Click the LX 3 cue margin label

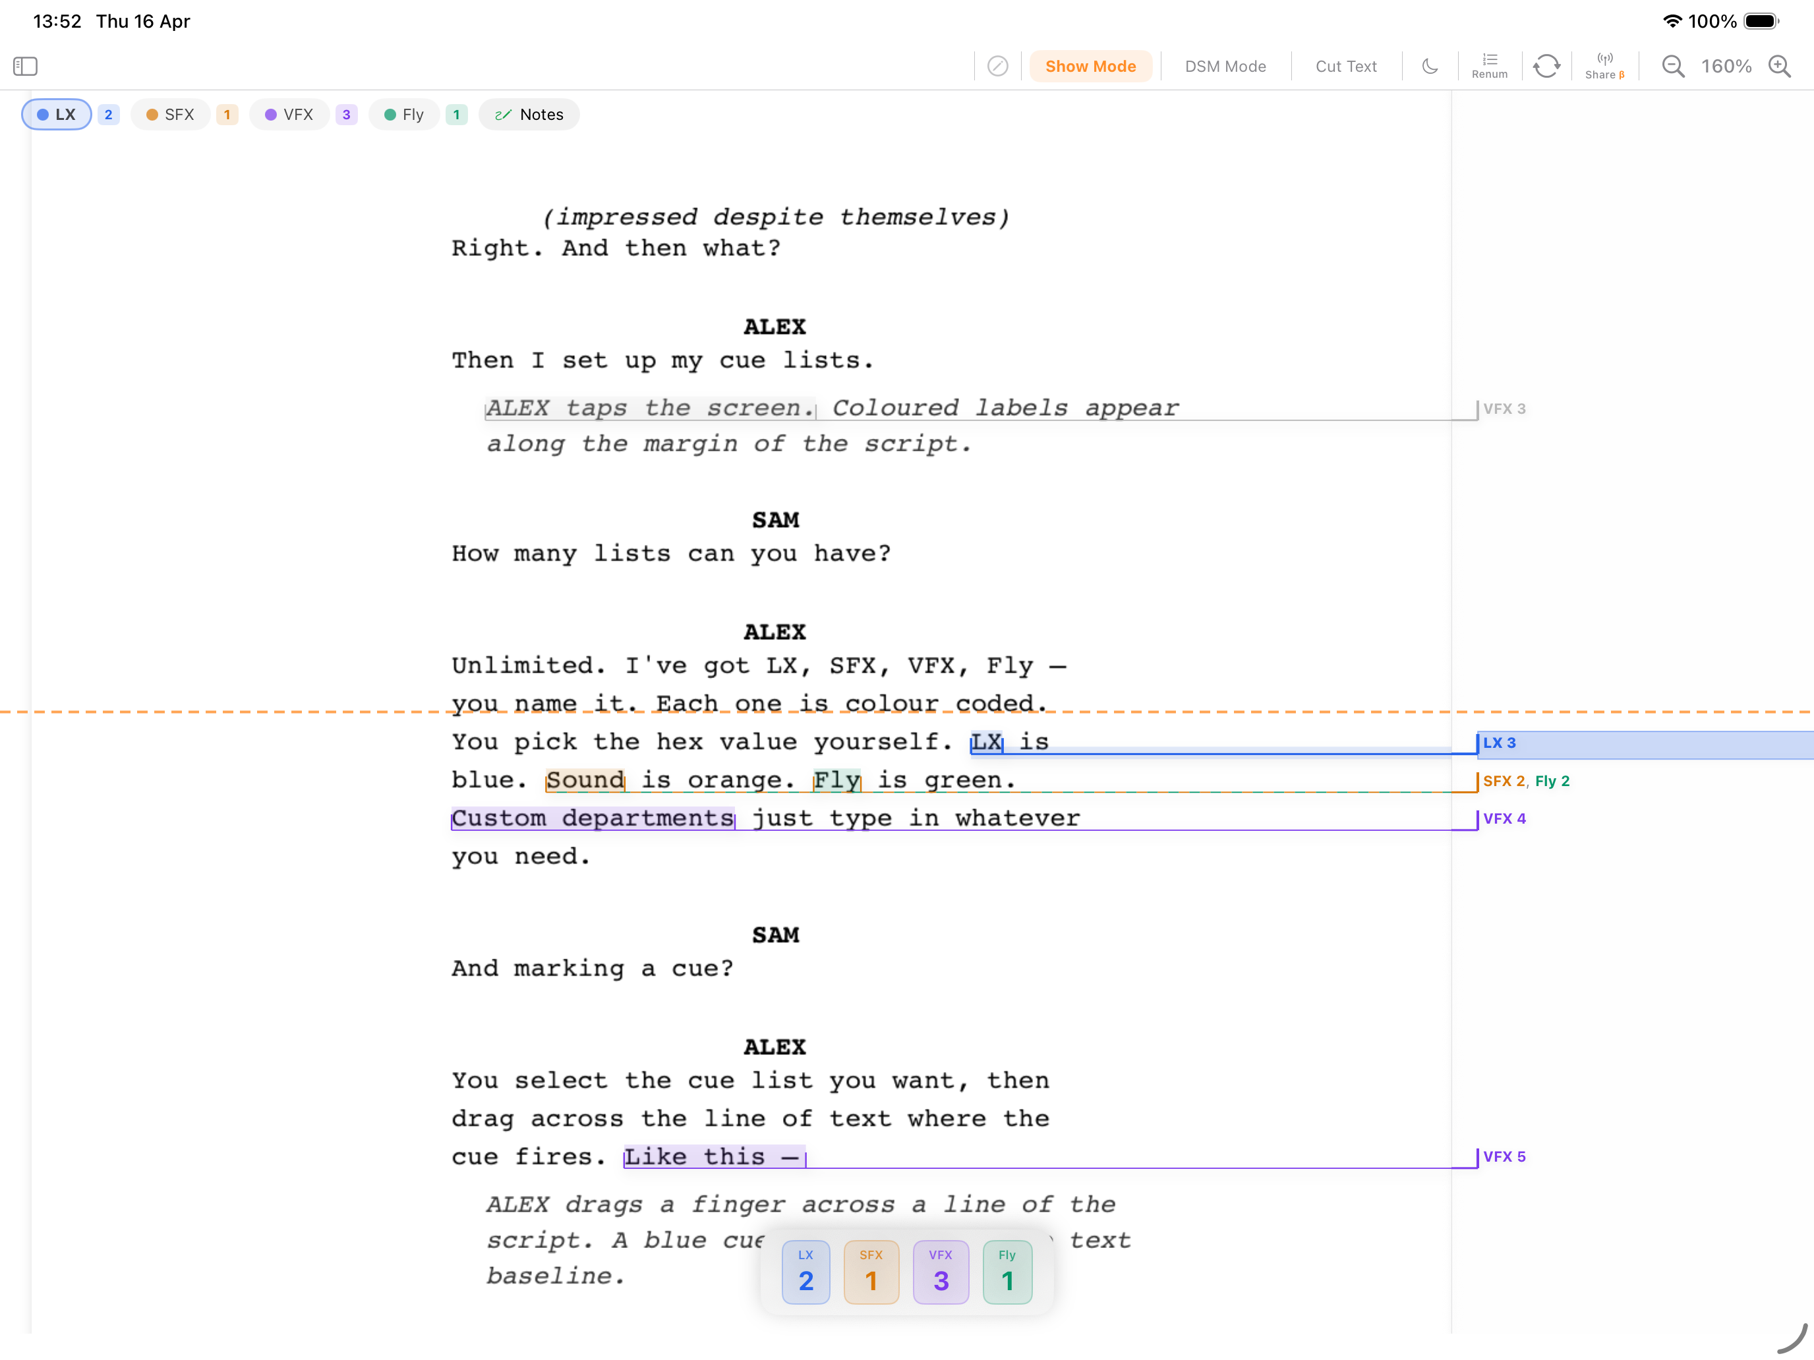coord(1499,743)
